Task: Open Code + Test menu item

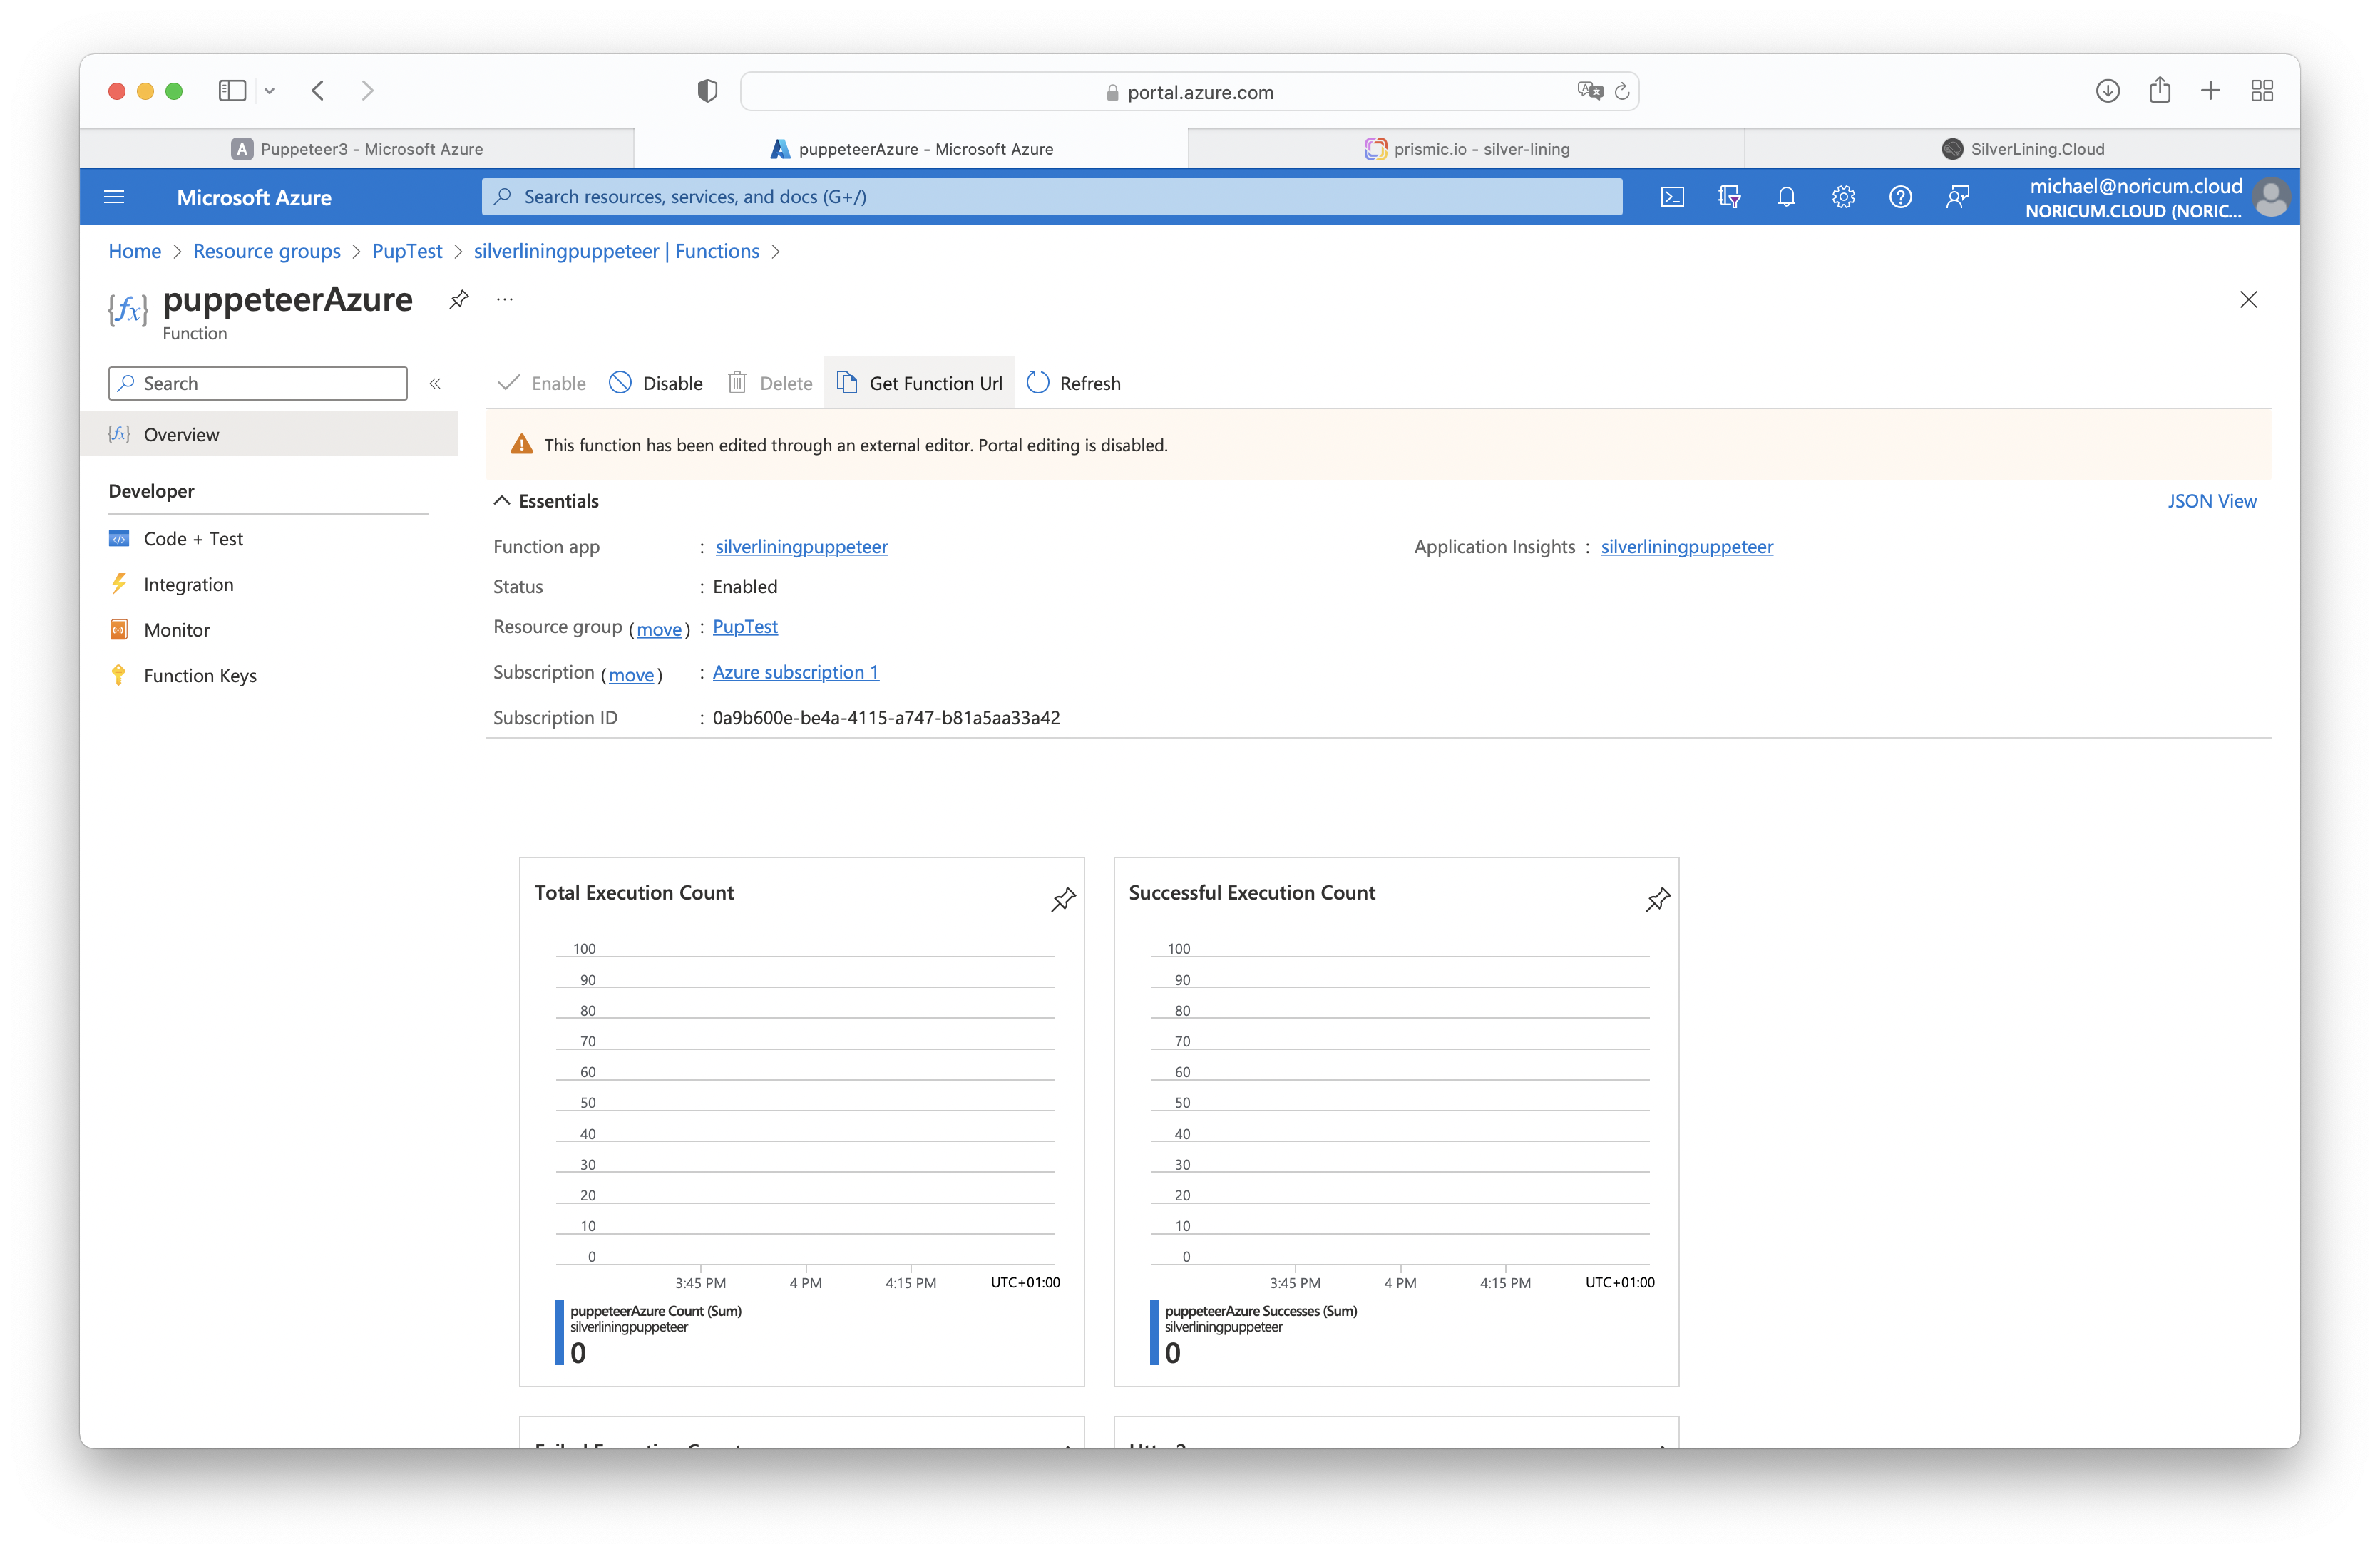Action: [193, 539]
